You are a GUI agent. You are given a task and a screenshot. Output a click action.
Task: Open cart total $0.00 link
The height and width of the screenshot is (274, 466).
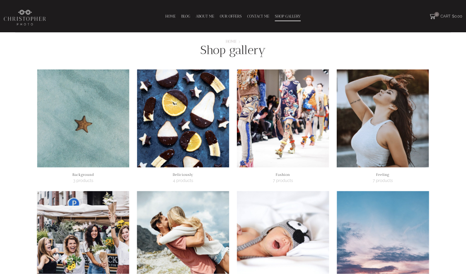[x=451, y=16]
